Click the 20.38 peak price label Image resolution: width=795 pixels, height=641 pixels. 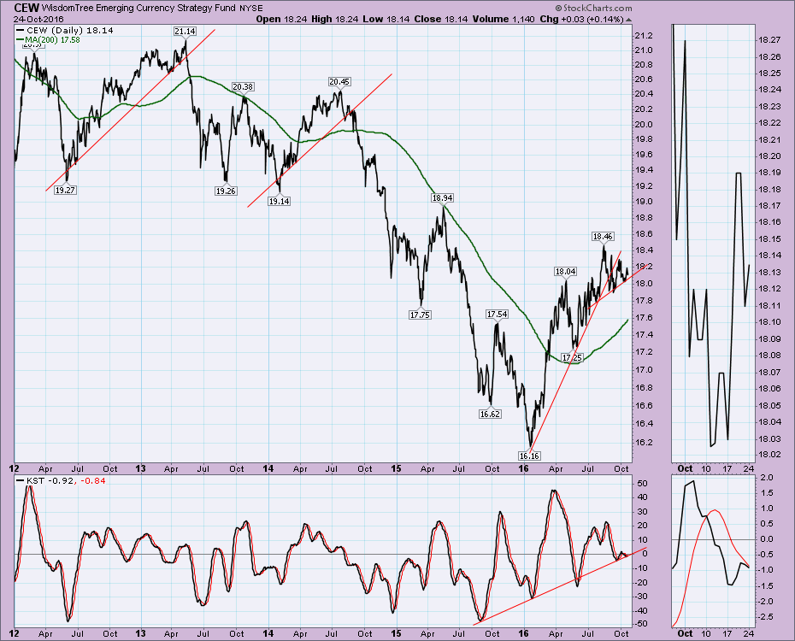pos(243,86)
